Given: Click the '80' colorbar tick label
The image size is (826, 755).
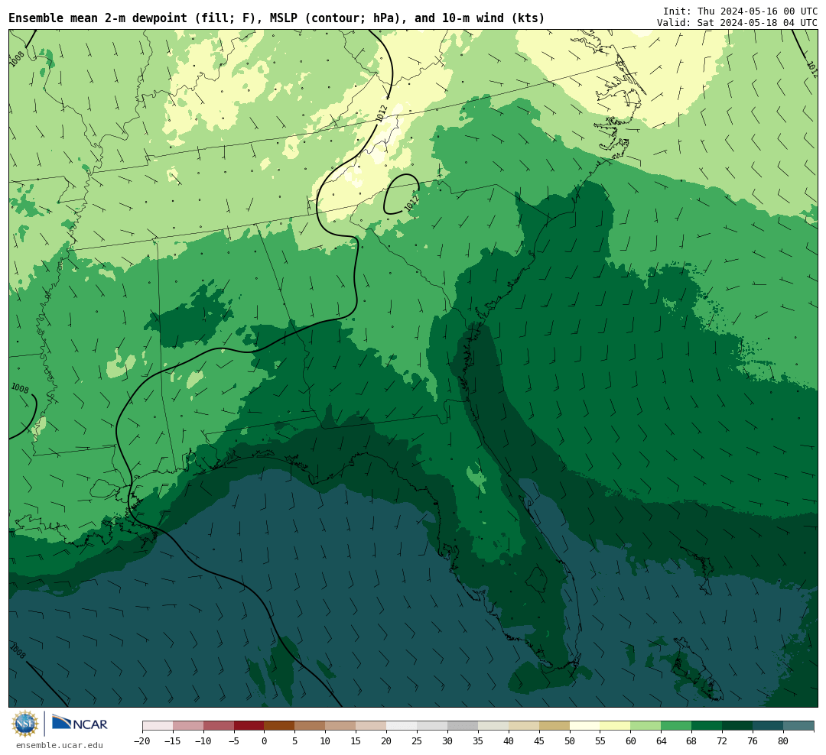Looking at the screenshot, I should coord(784,741).
